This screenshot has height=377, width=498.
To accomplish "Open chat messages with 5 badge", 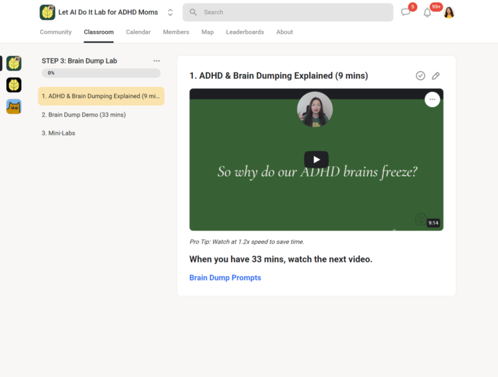I will pyautogui.click(x=406, y=12).
